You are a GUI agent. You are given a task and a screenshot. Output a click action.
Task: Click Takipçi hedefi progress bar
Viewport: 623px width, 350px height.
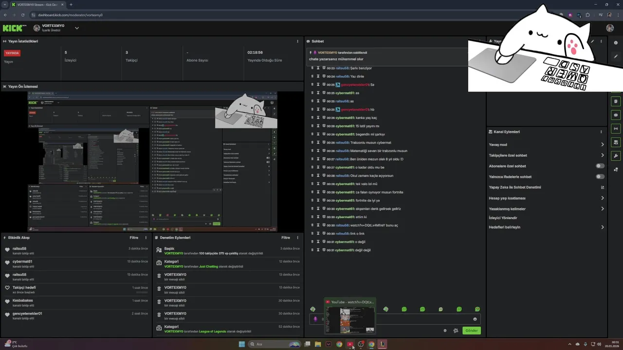[142, 293]
